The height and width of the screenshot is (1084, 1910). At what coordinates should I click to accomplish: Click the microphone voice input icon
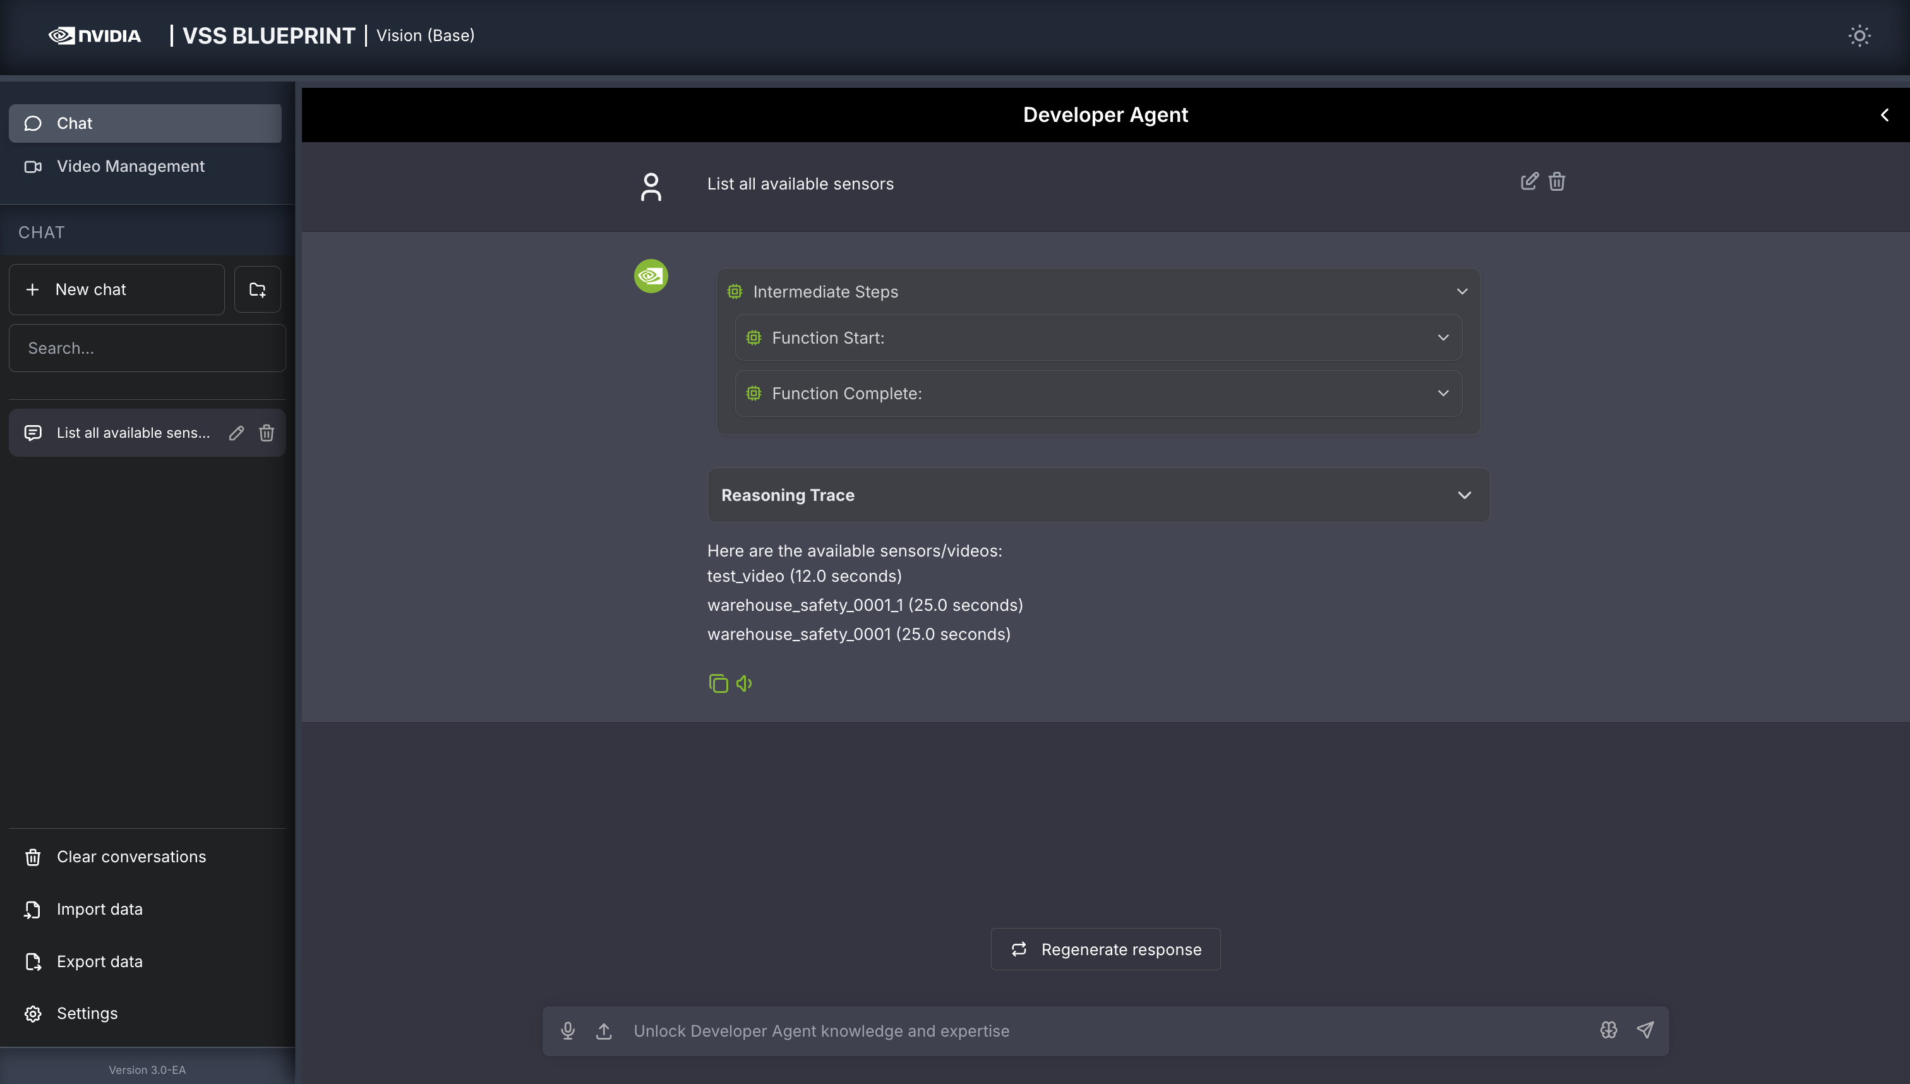click(x=567, y=1030)
